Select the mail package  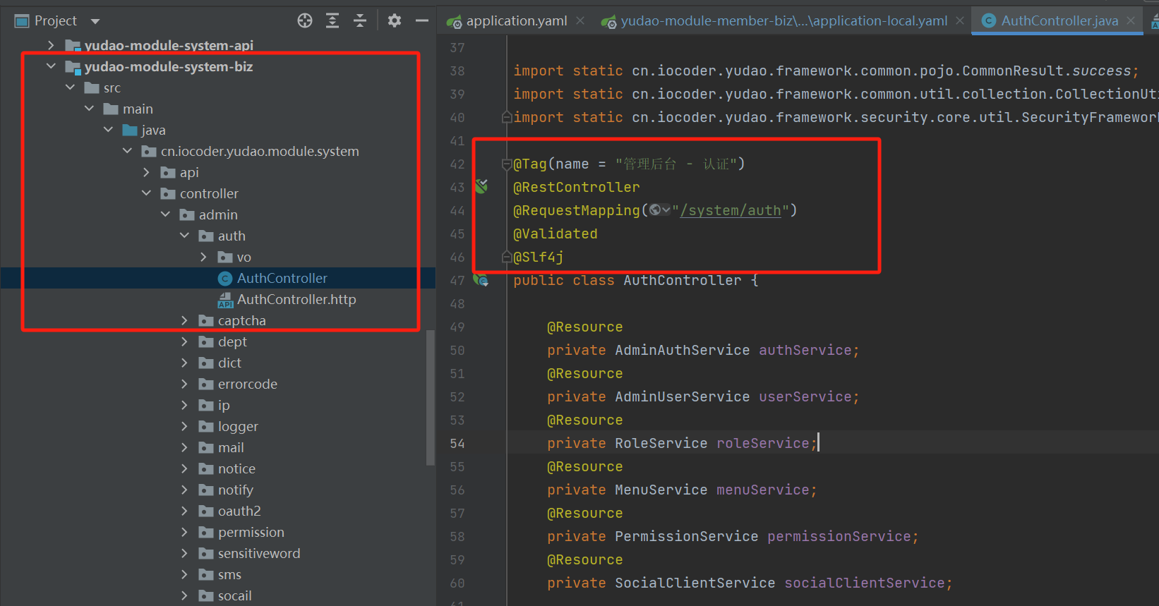231,447
